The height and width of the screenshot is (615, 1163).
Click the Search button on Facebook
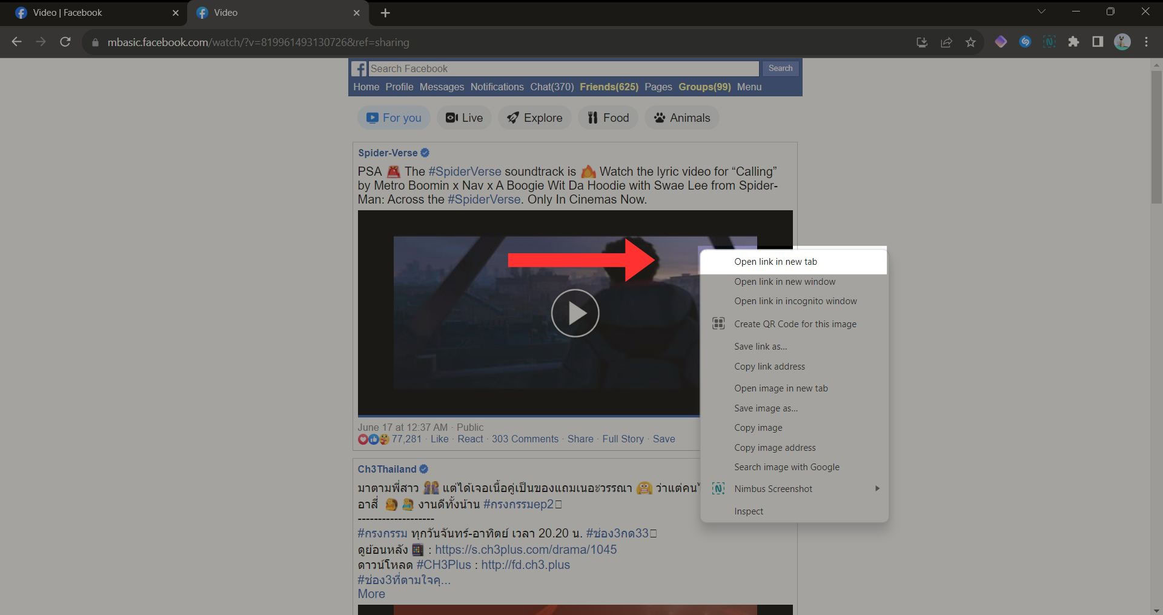click(x=780, y=68)
